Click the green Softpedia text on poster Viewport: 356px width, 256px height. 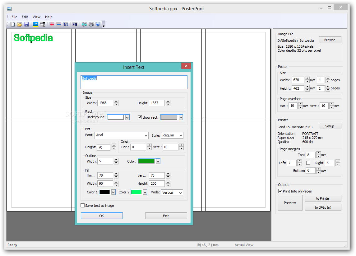click(33, 38)
